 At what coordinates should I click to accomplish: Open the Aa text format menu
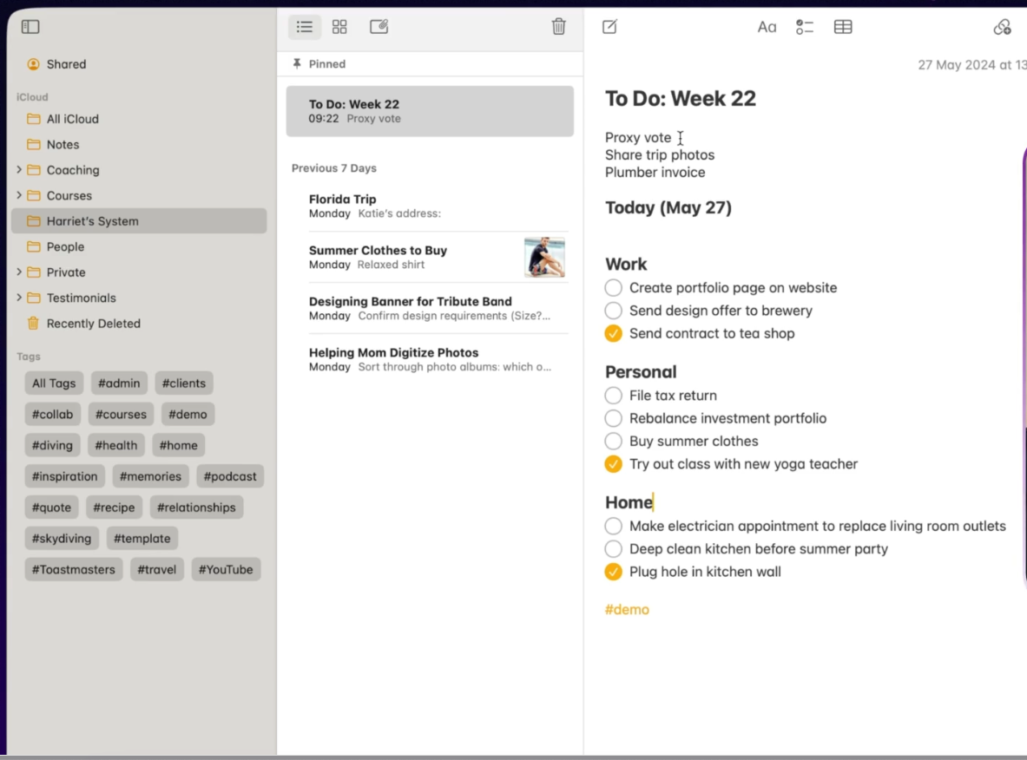[x=767, y=28]
